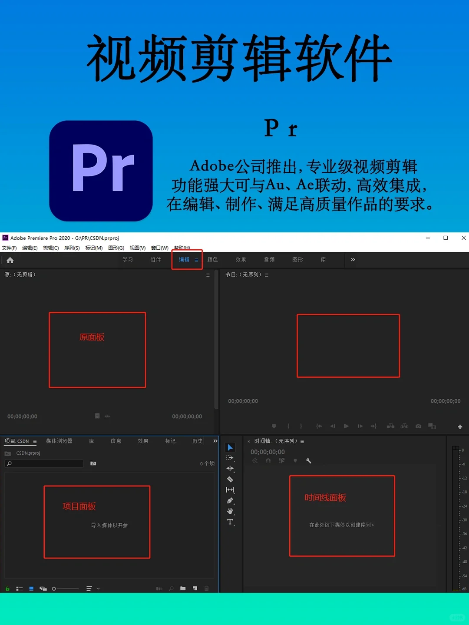Select the Pen tool

(230, 499)
